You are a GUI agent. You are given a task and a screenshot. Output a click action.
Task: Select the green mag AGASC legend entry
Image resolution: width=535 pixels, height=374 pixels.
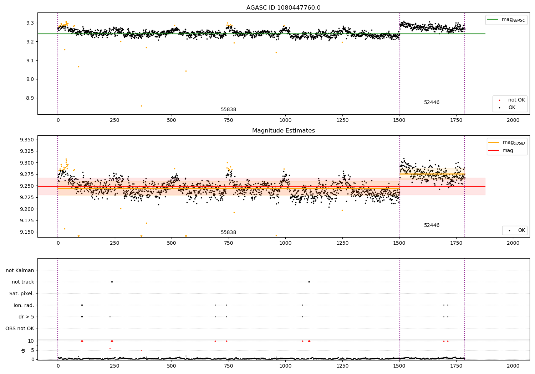[x=506, y=20]
